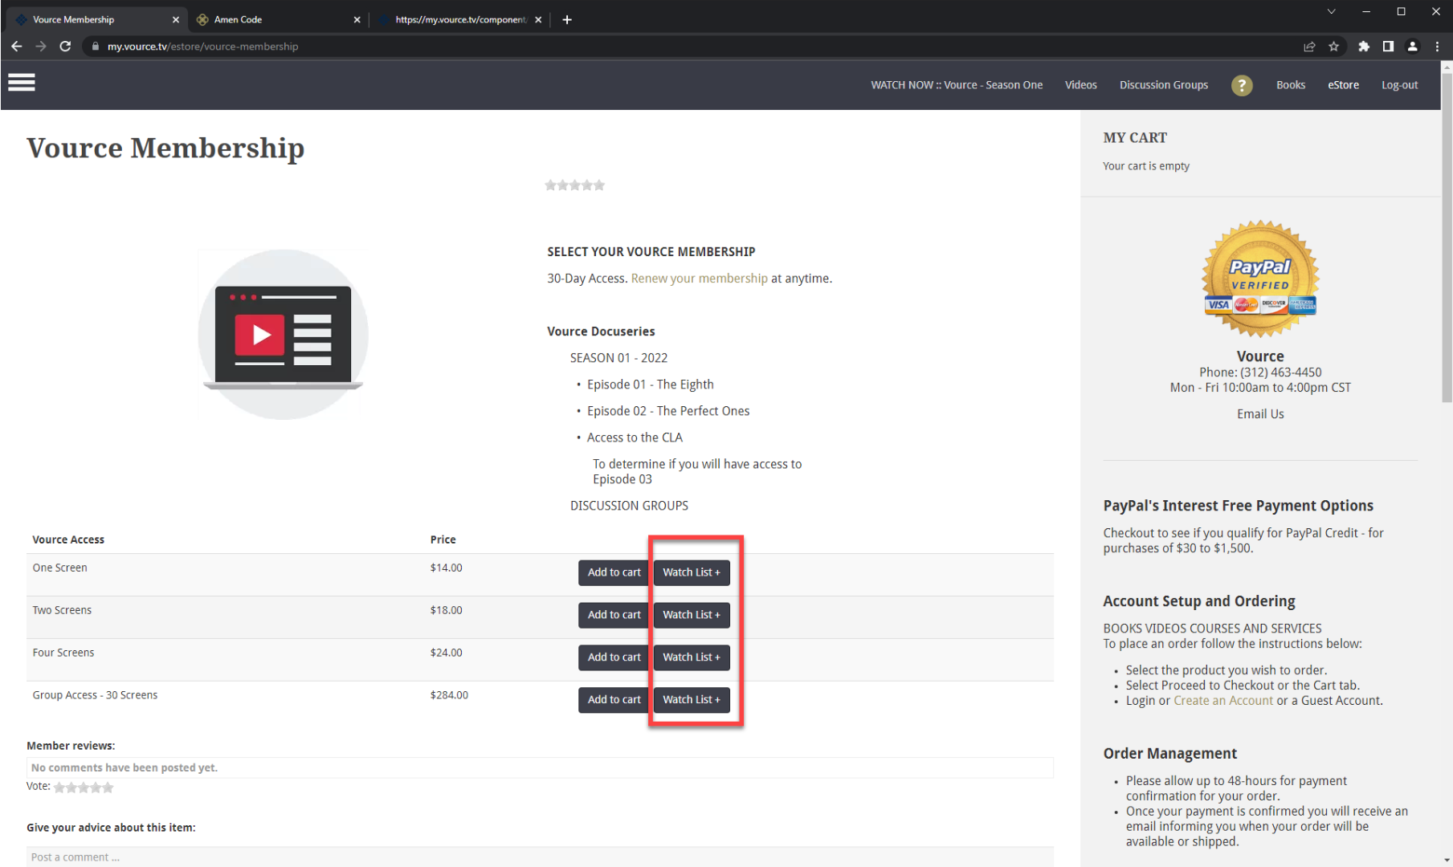Image resolution: width=1453 pixels, height=867 pixels.
Task: Open a new browser tab
Action: 567,19
